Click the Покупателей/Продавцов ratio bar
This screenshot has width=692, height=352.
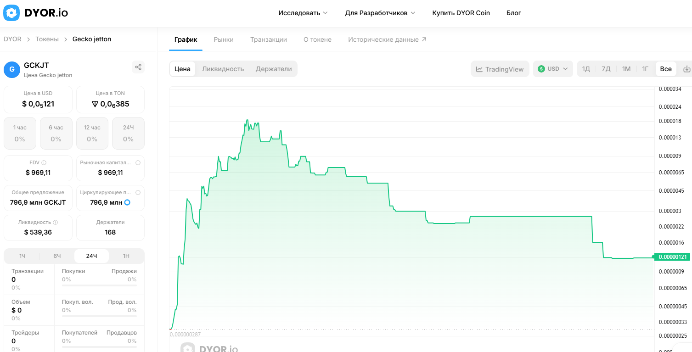click(x=99, y=347)
